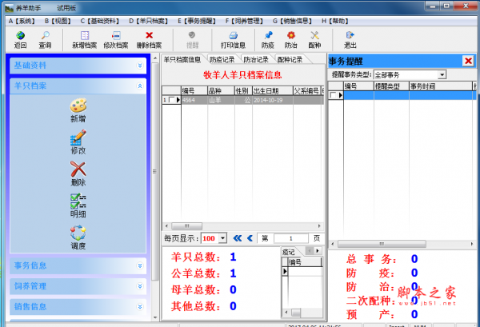Image resolution: width=480 pixels, height=327 pixels.
Task: Click the 编号 column header in sheep table
Action: click(x=194, y=90)
